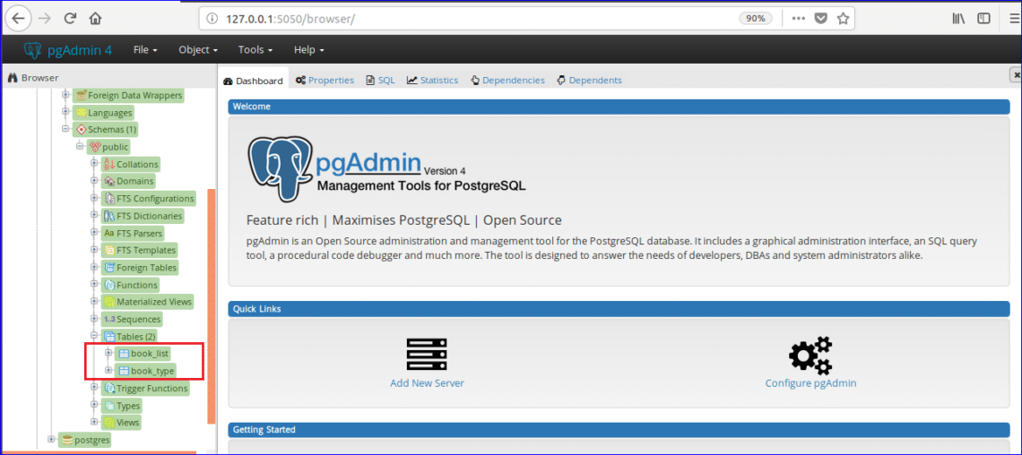The image size is (1022, 455).
Task: Click the URL address bar
Action: [466, 18]
